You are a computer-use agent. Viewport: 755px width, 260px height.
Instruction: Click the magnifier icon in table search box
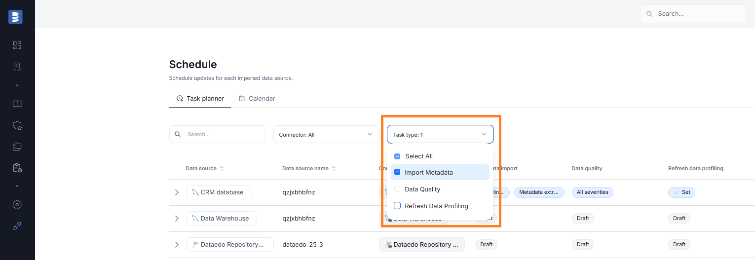coord(178,134)
